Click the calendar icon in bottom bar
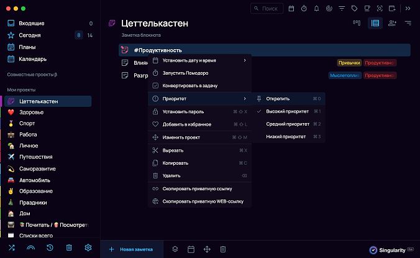Screen dimensions: 420x258 191,249
